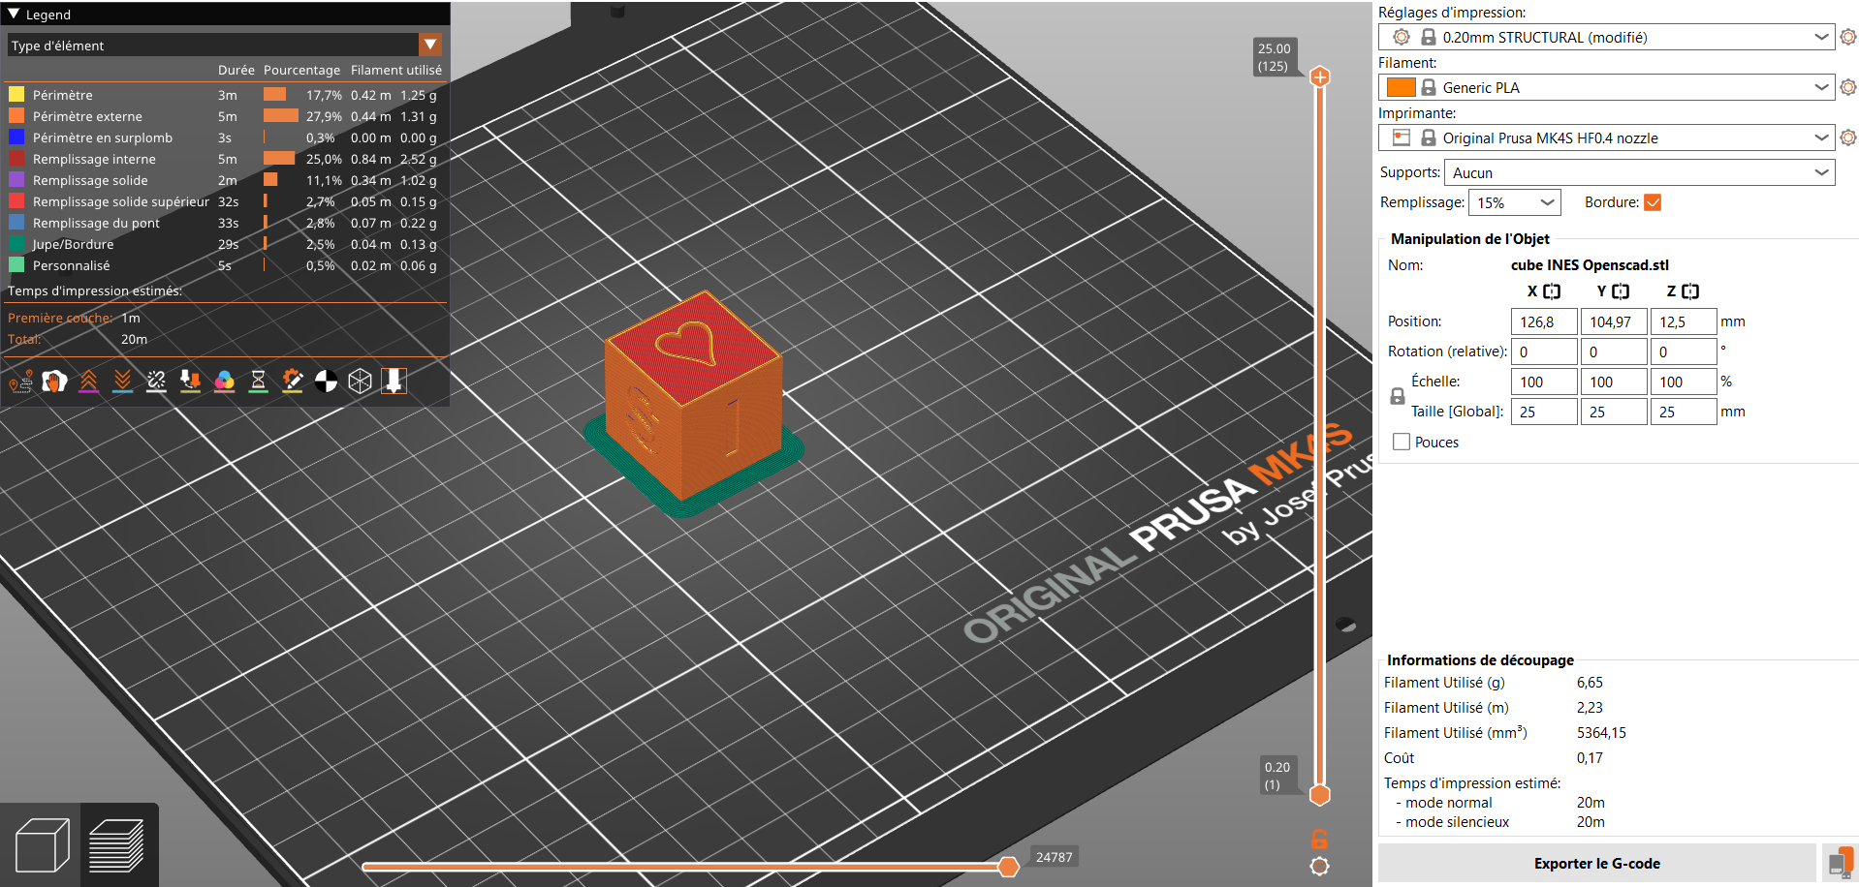Collapse the Legend panel triangle

click(x=14, y=15)
